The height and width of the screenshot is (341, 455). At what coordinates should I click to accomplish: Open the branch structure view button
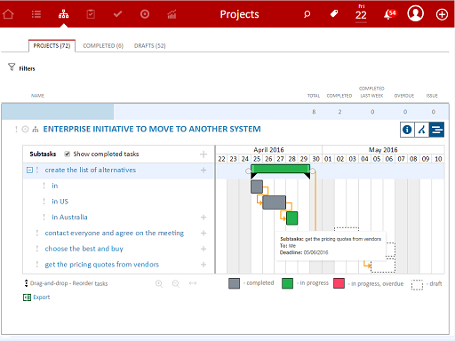(422, 130)
